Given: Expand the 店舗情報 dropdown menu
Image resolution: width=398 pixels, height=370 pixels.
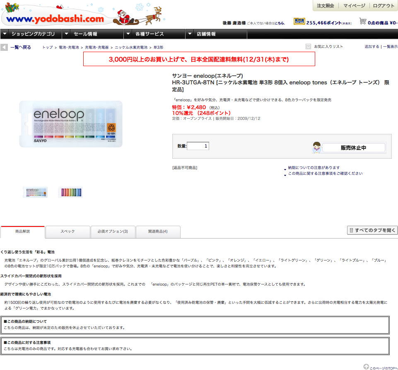Looking at the screenshot, I should (216, 34).
